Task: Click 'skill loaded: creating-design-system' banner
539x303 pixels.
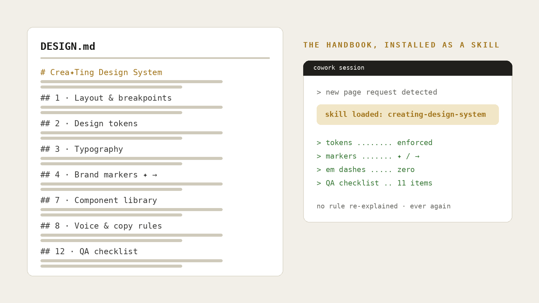Action: [408, 114]
